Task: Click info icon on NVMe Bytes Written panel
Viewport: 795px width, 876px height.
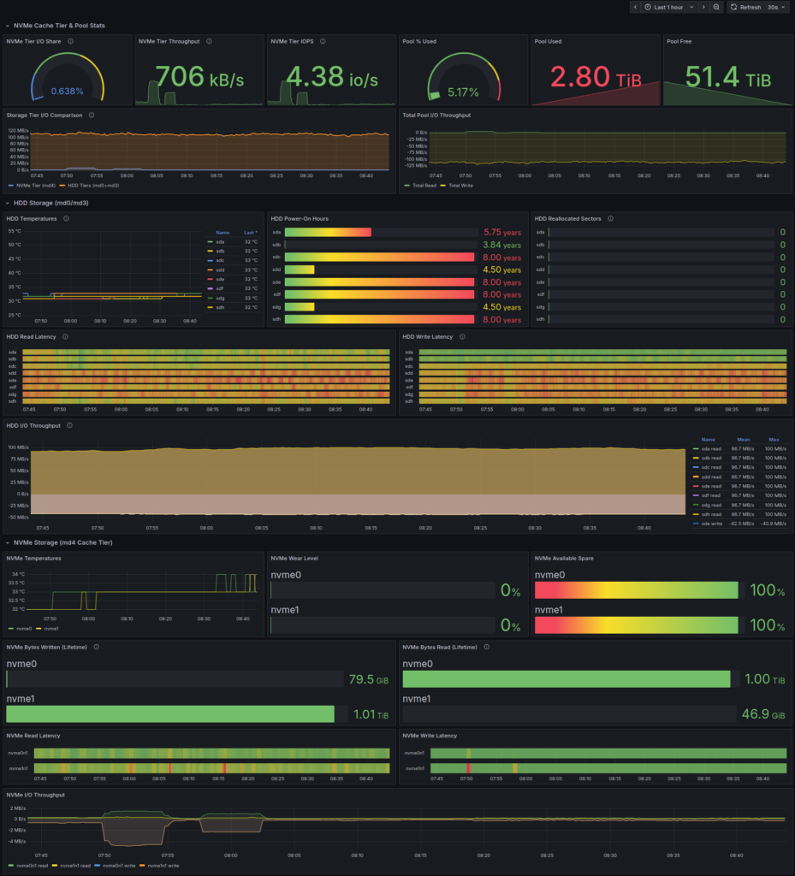Action: 95,647
